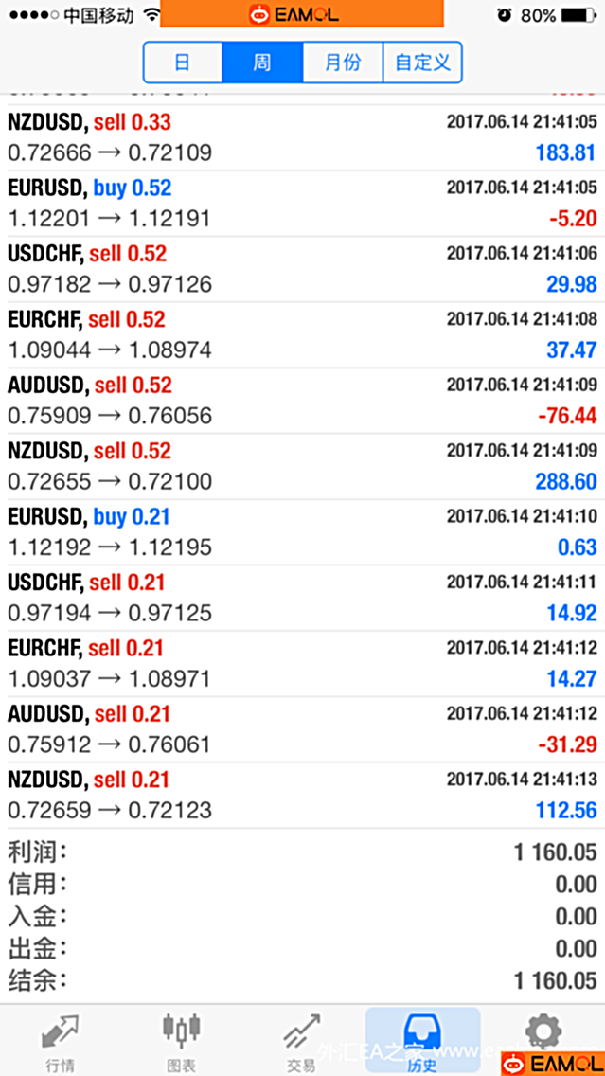Tap the alarm clock status icon
Viewport: 605px width, 1076px height.
(504, 15)
